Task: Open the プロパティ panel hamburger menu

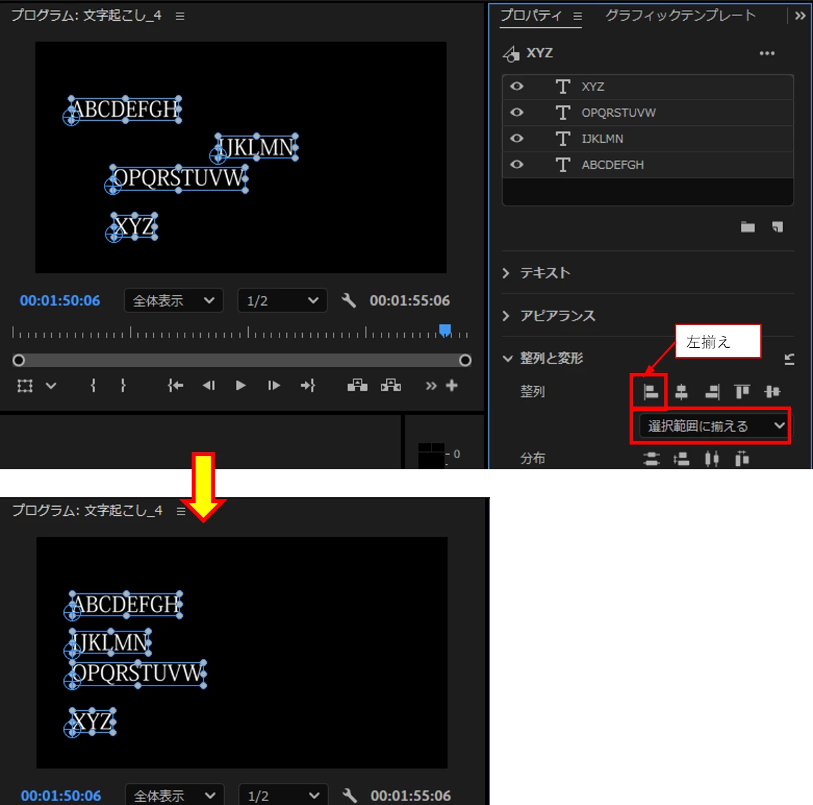Action: [578, 16]
